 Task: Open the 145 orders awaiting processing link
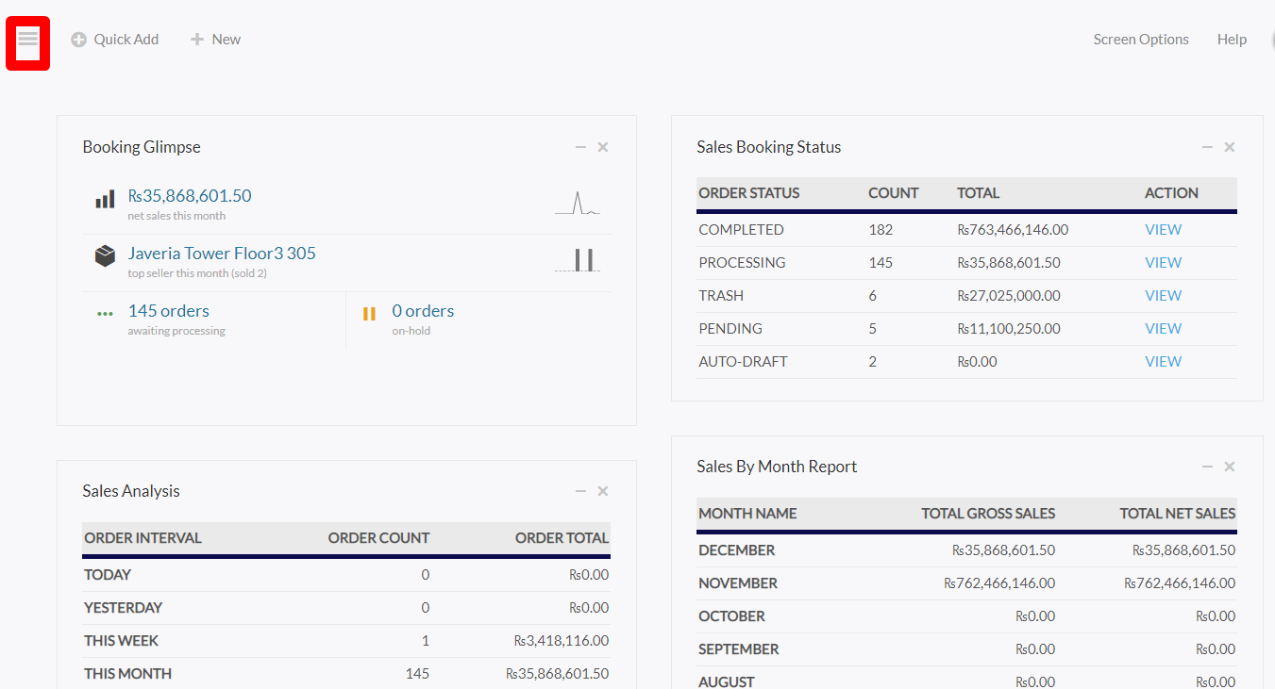pos(169,311)
